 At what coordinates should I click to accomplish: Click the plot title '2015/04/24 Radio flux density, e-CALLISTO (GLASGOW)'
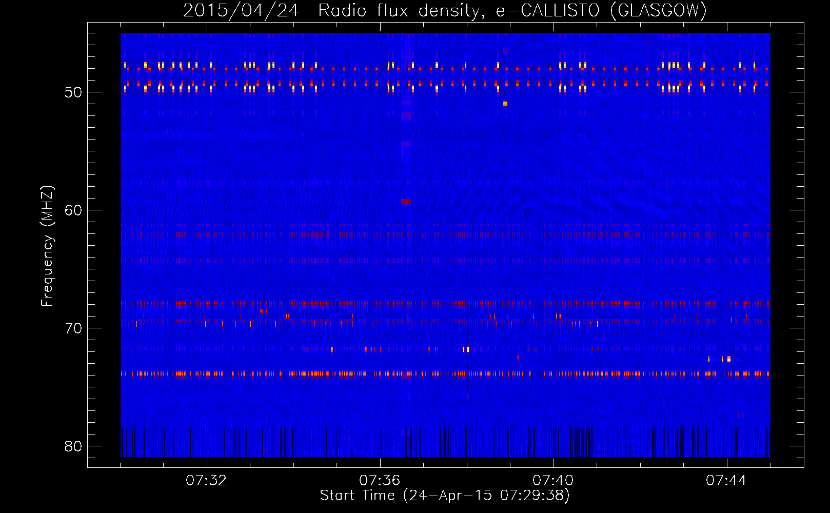[x=445, y=10]
